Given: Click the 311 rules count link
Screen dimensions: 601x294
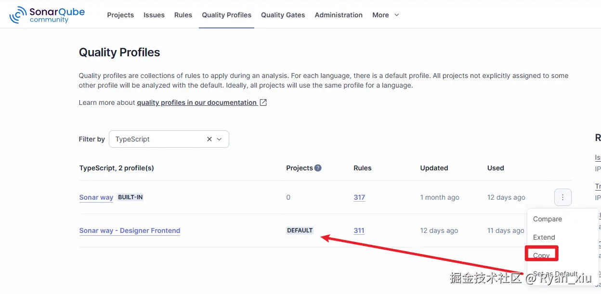Looking at the screenshot, I should [359, 230].
